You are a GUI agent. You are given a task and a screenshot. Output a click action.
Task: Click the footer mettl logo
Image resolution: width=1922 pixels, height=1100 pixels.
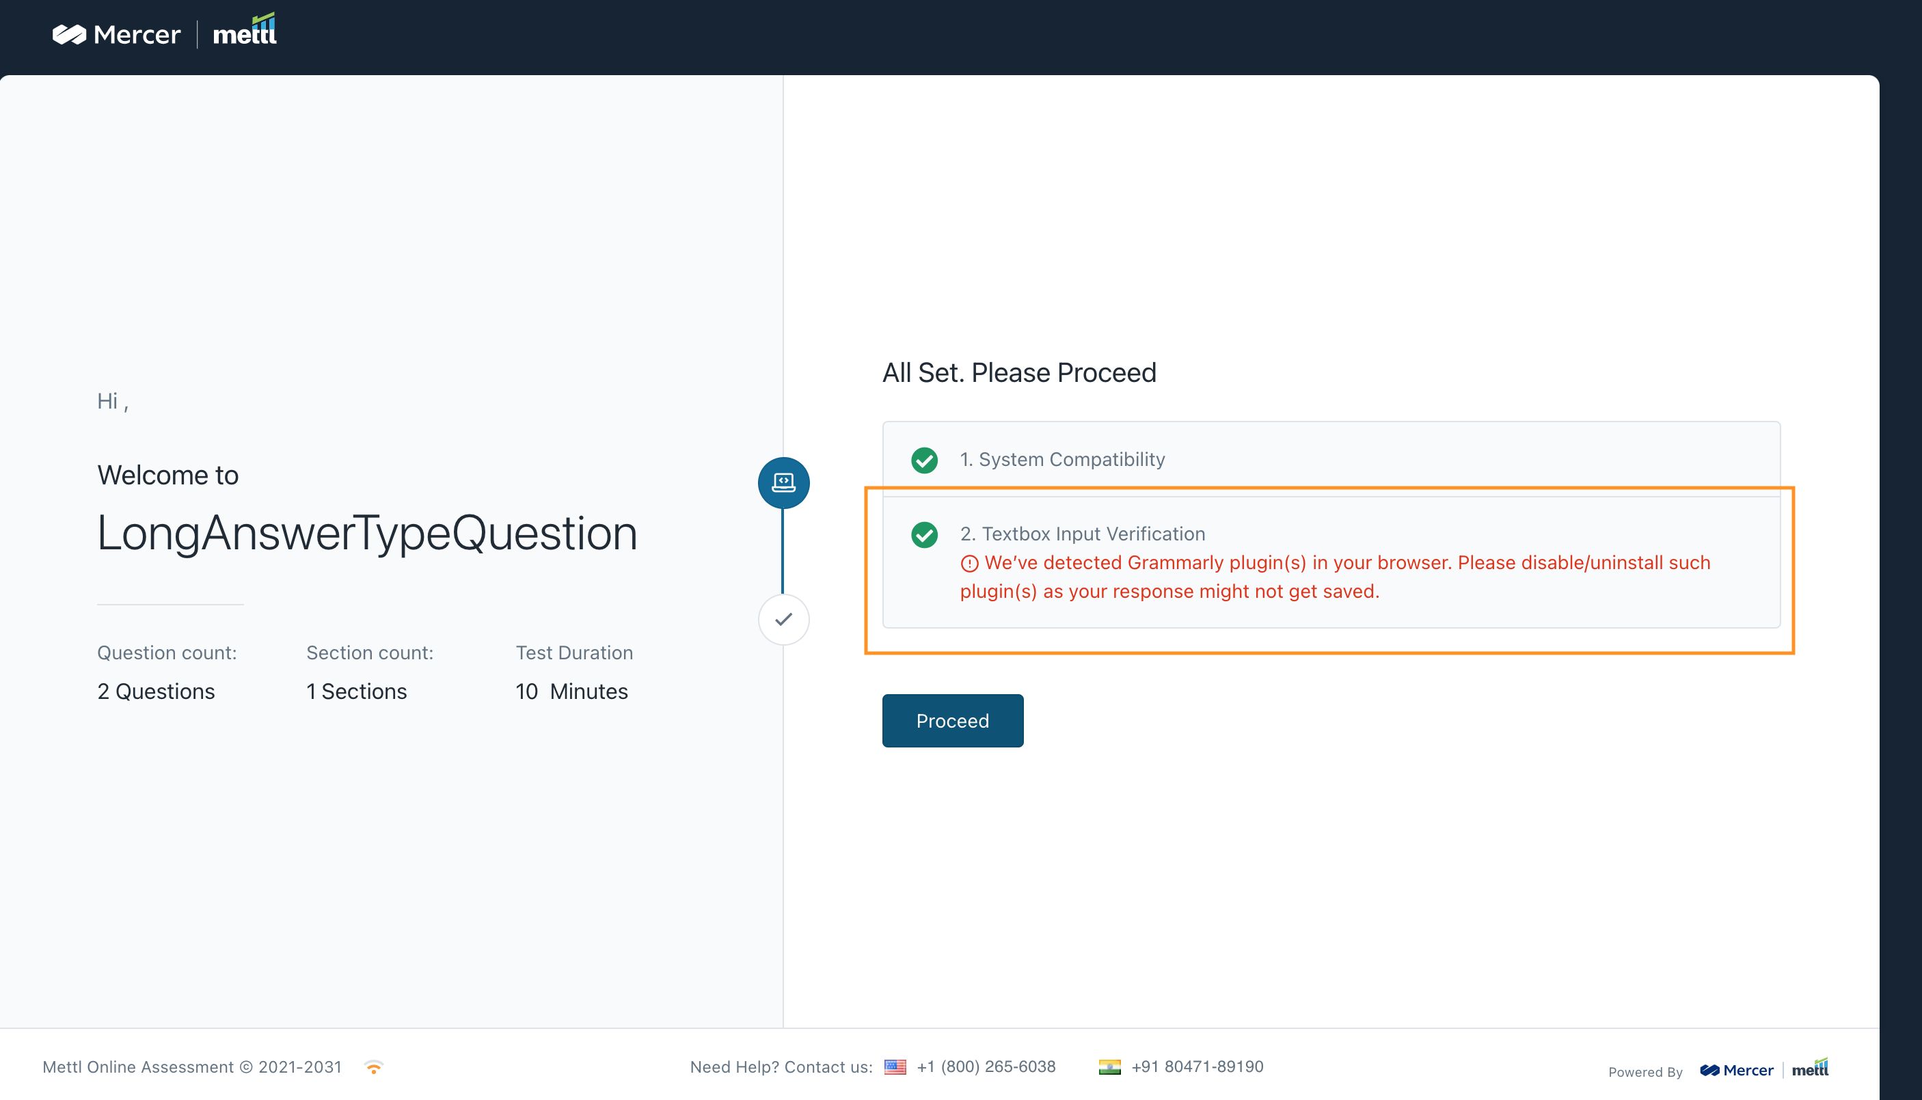(x=1809, y=1067)
